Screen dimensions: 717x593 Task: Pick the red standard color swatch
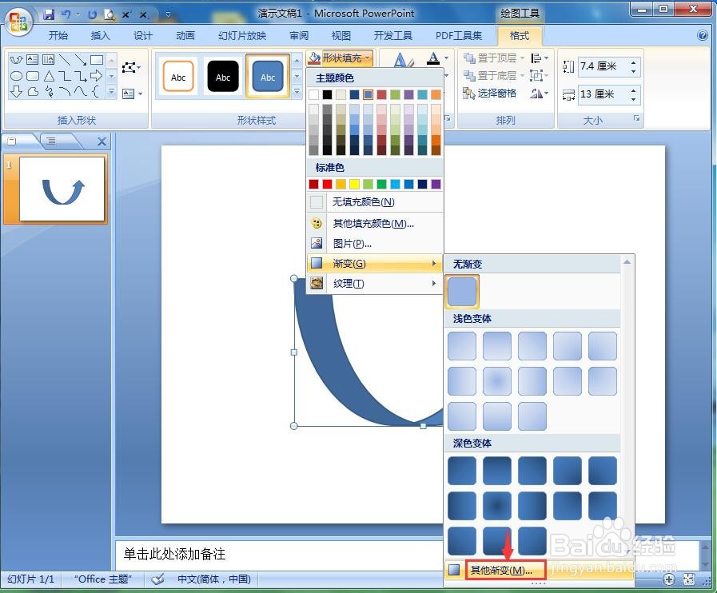pos(327,184)
